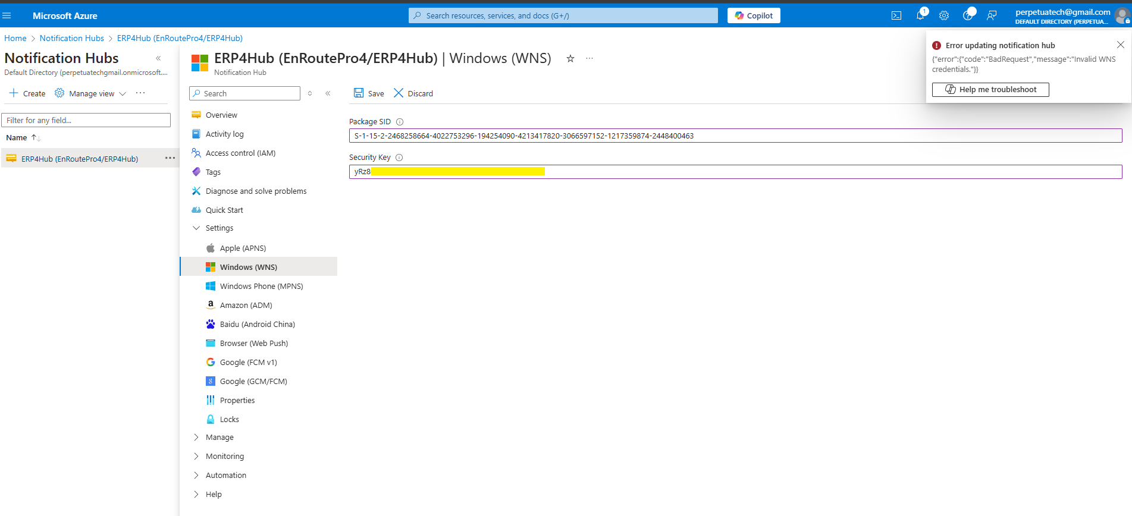This screenshot has width=1132, height=516.
Task: Open the Activity log page
Action: 224,134
